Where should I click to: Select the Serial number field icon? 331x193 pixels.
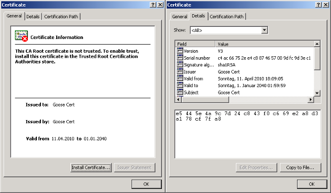point(180,58)
